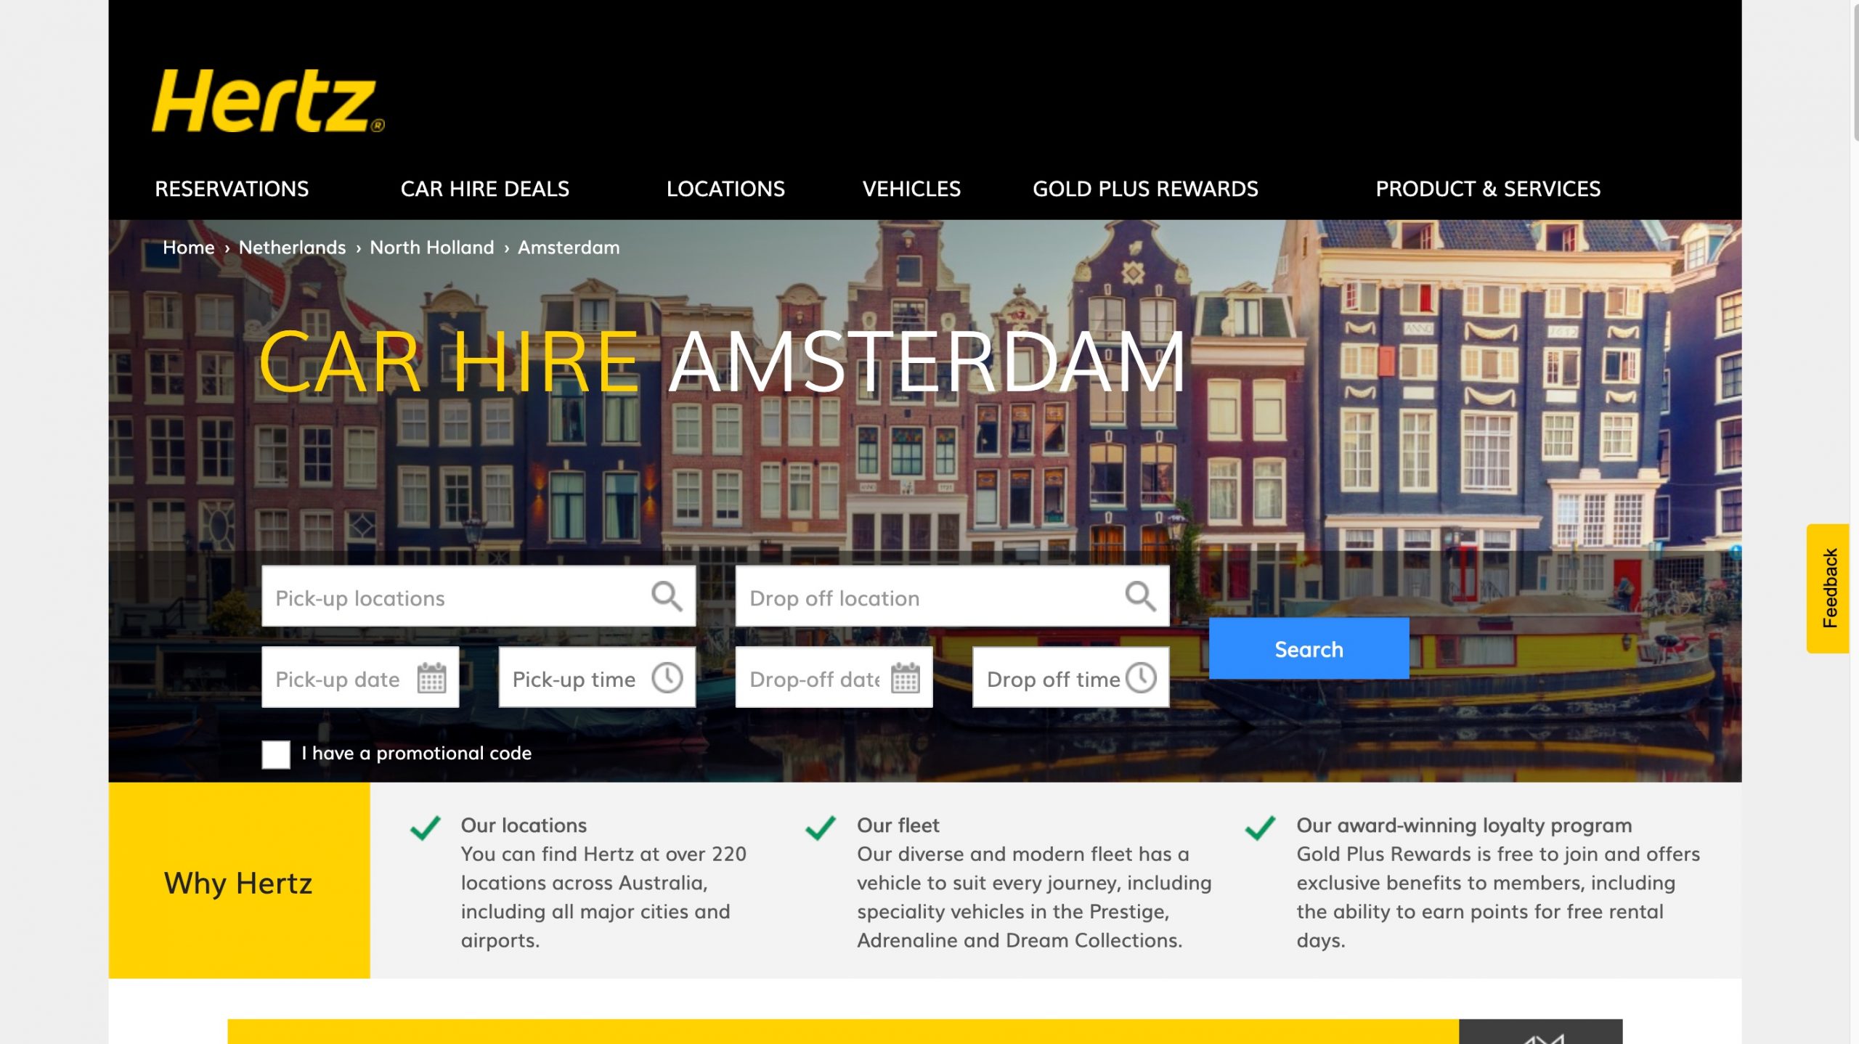Open the Reservations menu

232,189
